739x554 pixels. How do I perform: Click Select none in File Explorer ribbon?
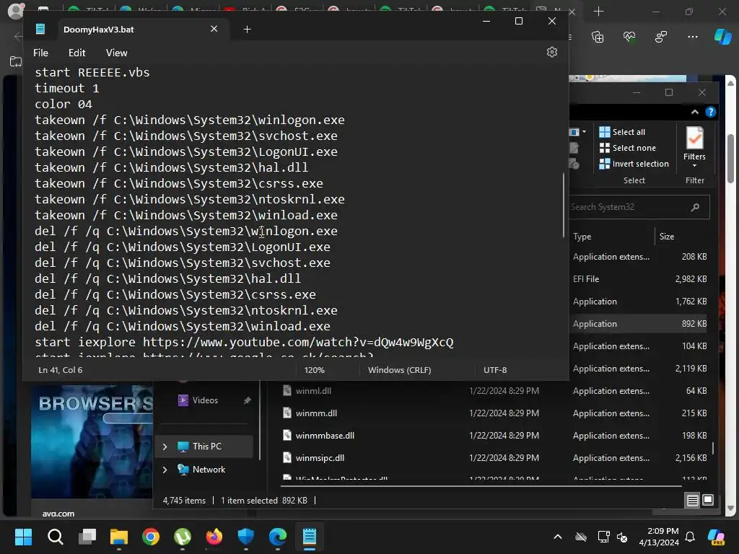coord(627,148)
